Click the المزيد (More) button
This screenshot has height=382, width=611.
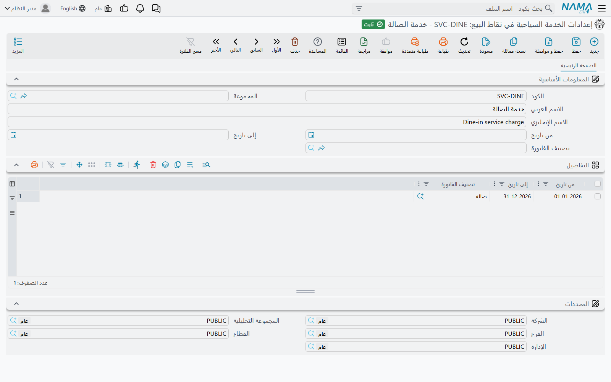pyautogui.click(x=18, y=45)
